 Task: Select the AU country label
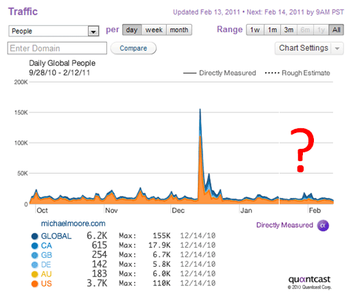click(x=46, y=274)
